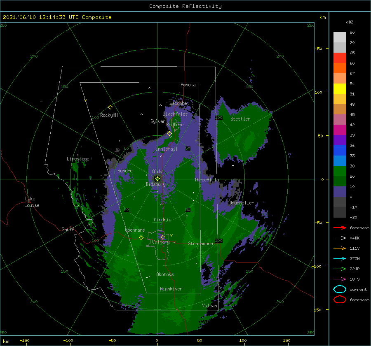The height and width of the screenshot is (346, 371).
Task: Click the Drumheller city label
Action: [241, 203]
